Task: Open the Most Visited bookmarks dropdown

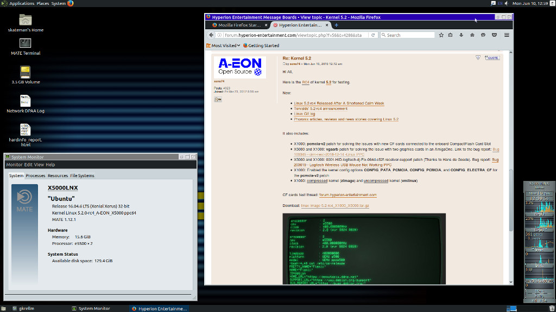Action: (x=223, y=45)
